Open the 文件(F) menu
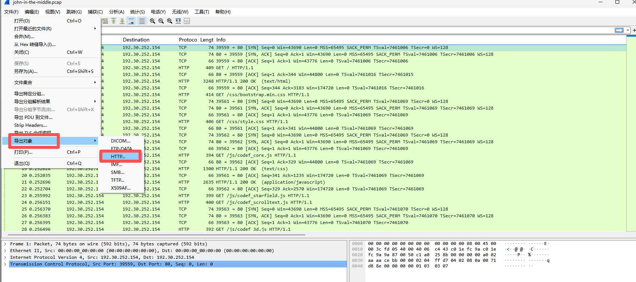This screenshot has width=636, height=282. click(11, 12)
